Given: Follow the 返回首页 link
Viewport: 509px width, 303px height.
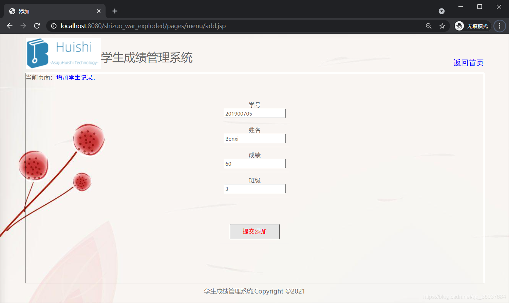Looking at the screenshot, I should [x=468, y=63].
